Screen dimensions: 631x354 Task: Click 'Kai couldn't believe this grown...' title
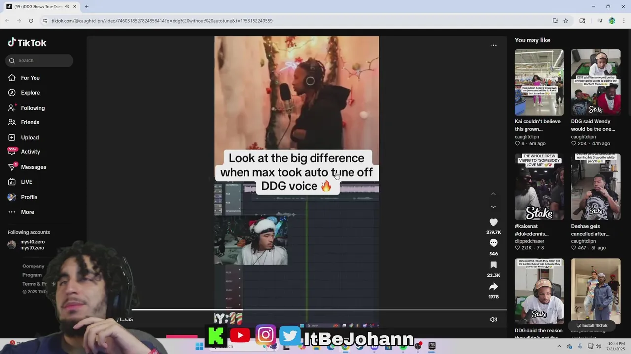tap(537, 125)
